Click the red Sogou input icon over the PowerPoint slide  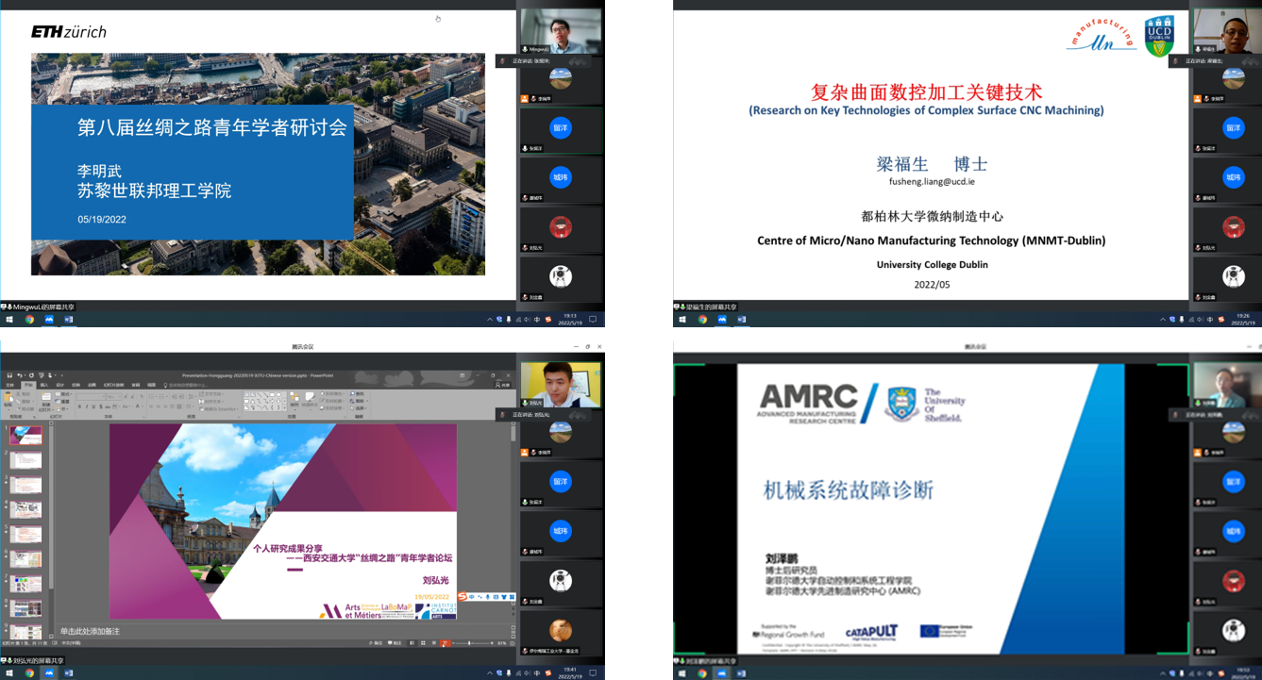click(463, 596)
